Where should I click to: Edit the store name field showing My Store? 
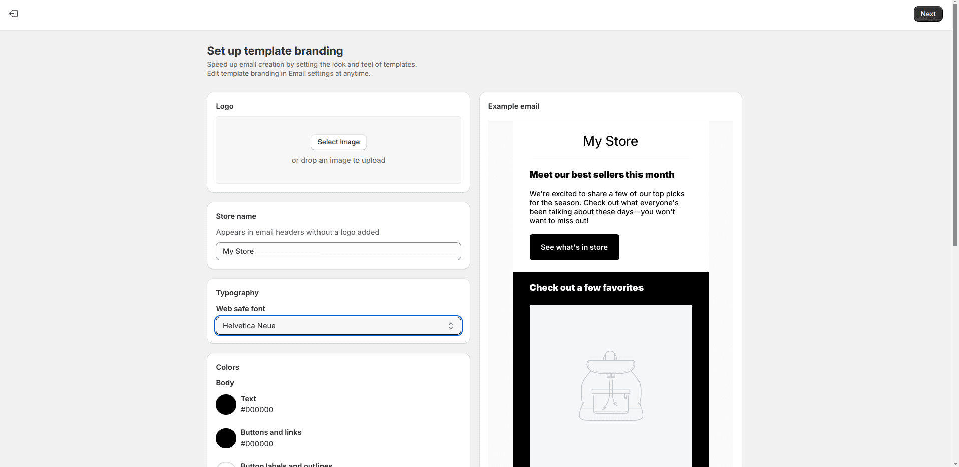338,251
